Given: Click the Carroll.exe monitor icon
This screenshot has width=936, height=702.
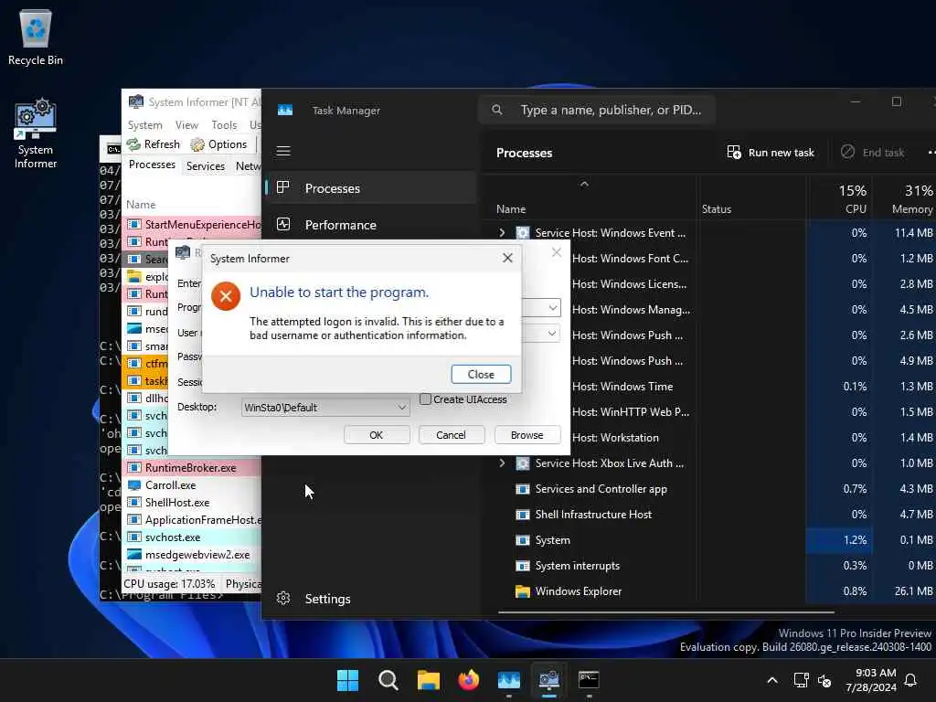Looking at the screenshot, I should pos(134,485).
